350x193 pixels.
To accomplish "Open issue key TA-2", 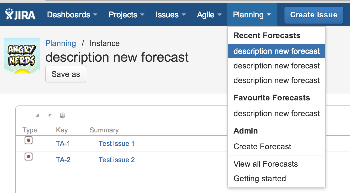I will coord(63,160).
